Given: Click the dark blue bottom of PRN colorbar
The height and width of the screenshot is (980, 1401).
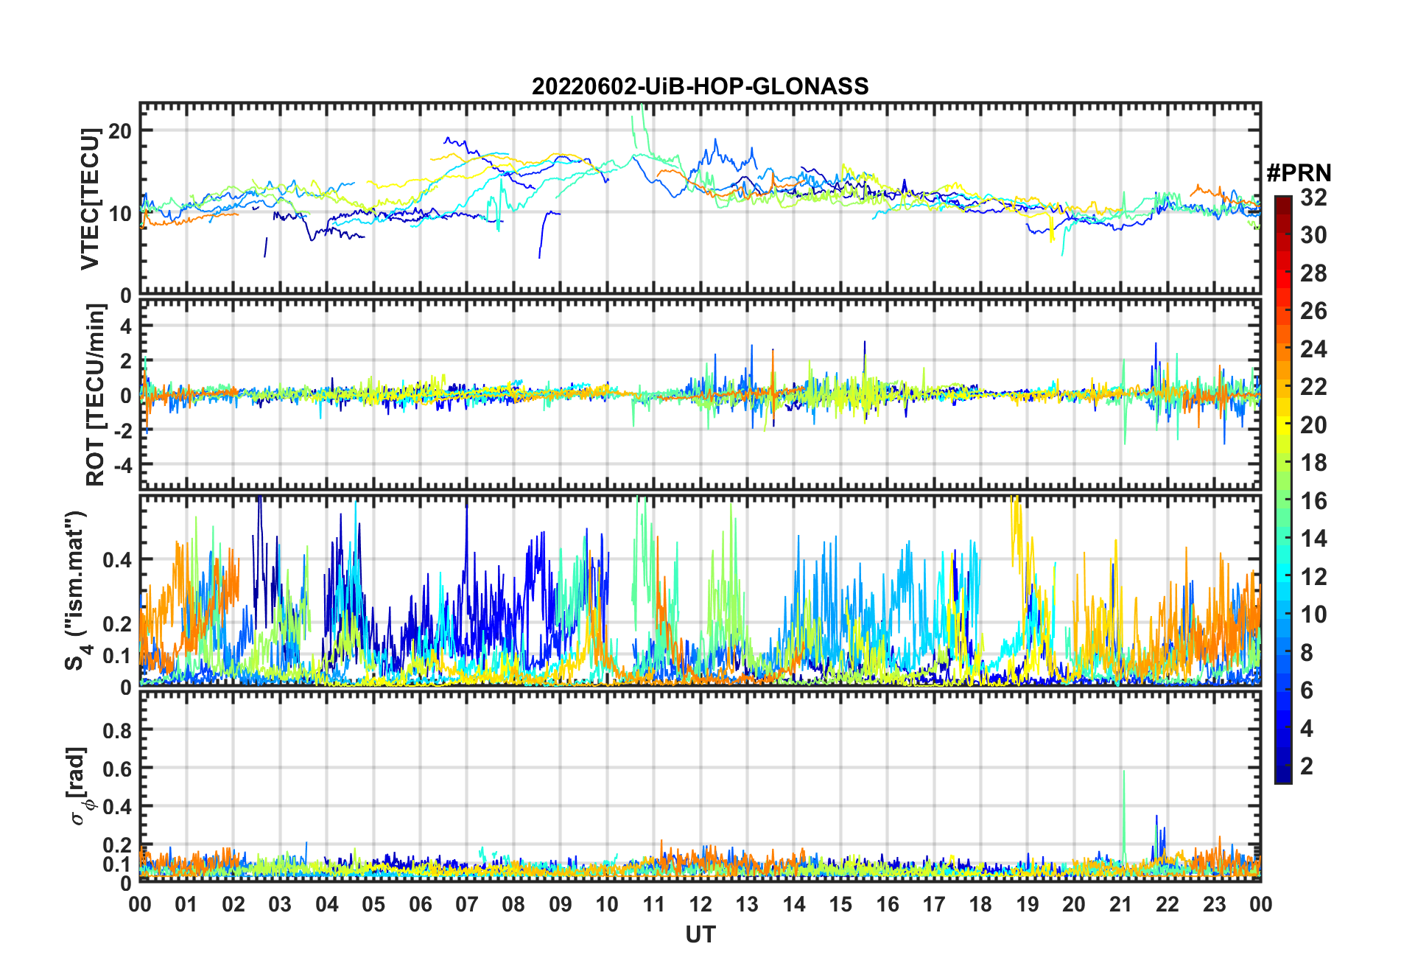Looking at the screenshot, I should [x=1282, y=777].
